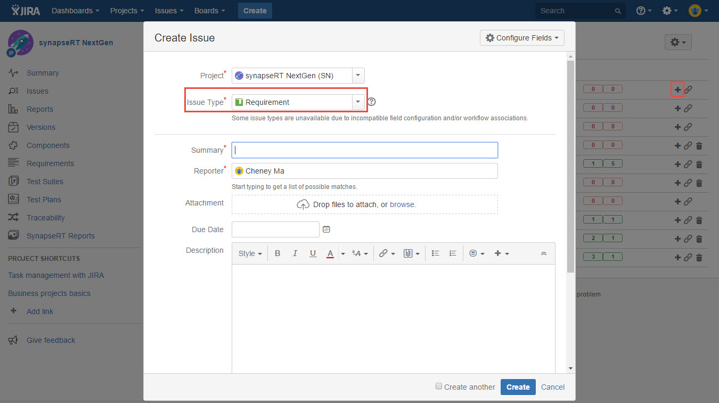Image resolution: width=719 pixels, height=403 pixels.
Task: Click the search magnifier icon
Action: tap(618, 11)
